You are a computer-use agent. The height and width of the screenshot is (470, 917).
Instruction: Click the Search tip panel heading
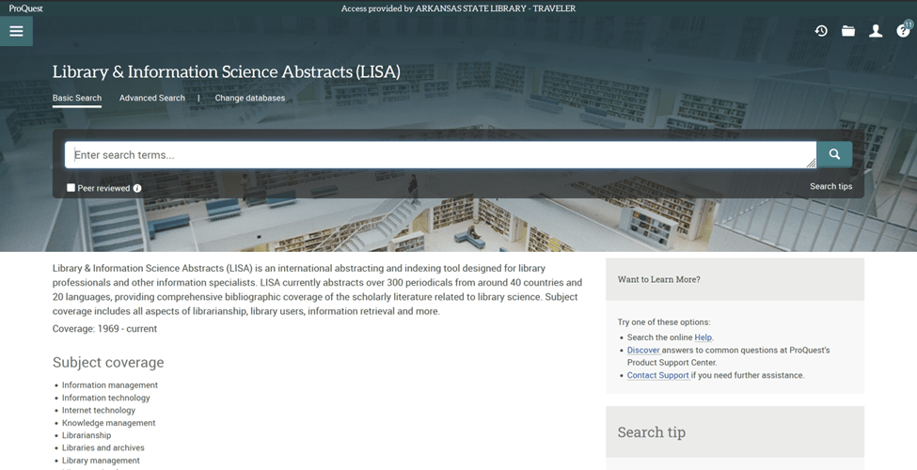point(651,432)
